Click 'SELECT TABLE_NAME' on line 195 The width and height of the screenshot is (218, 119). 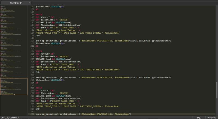(x=63, y=28)
